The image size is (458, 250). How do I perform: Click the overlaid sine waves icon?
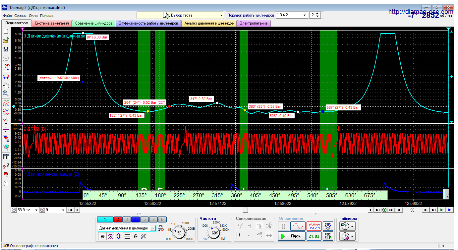point(6,112)
